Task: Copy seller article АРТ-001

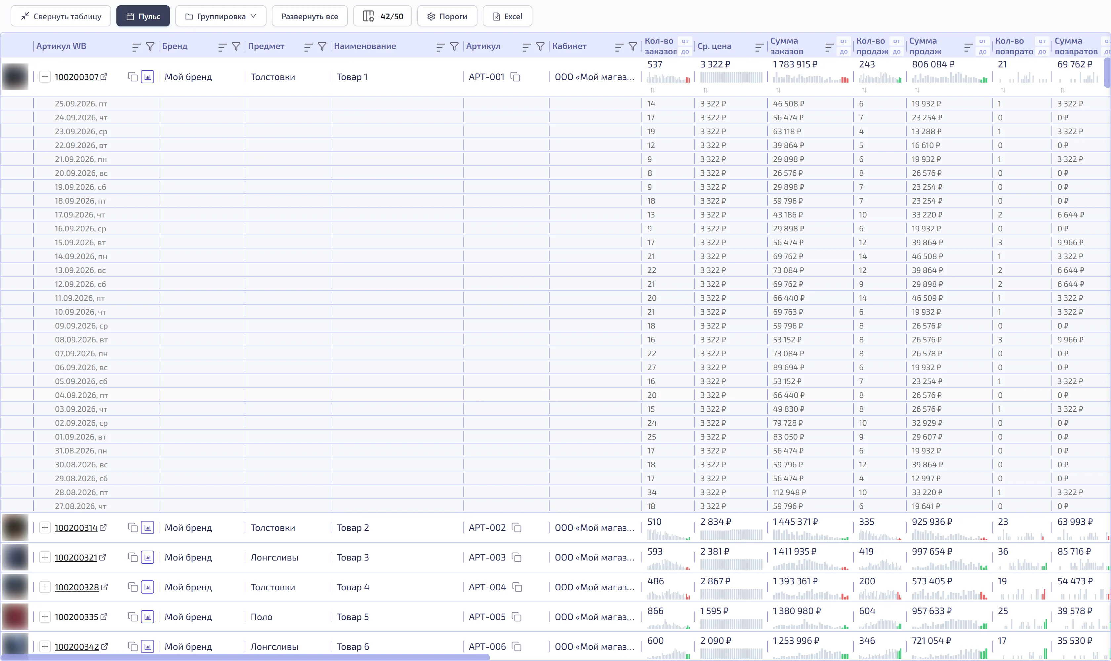Action: tap(515, 77)
